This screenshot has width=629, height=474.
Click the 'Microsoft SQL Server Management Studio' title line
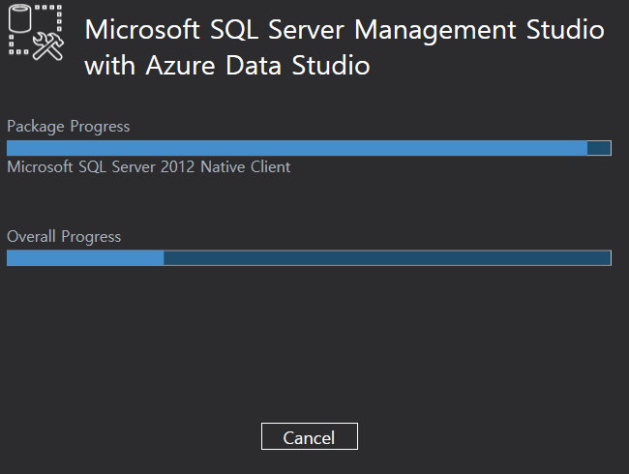(344, 31)
